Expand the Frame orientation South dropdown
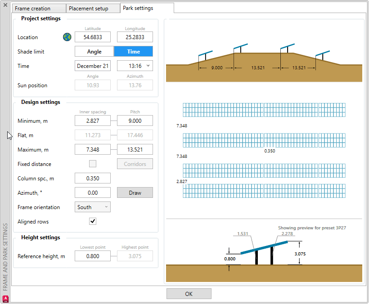The height and width of the screenshot is (304, 369). 92,207
